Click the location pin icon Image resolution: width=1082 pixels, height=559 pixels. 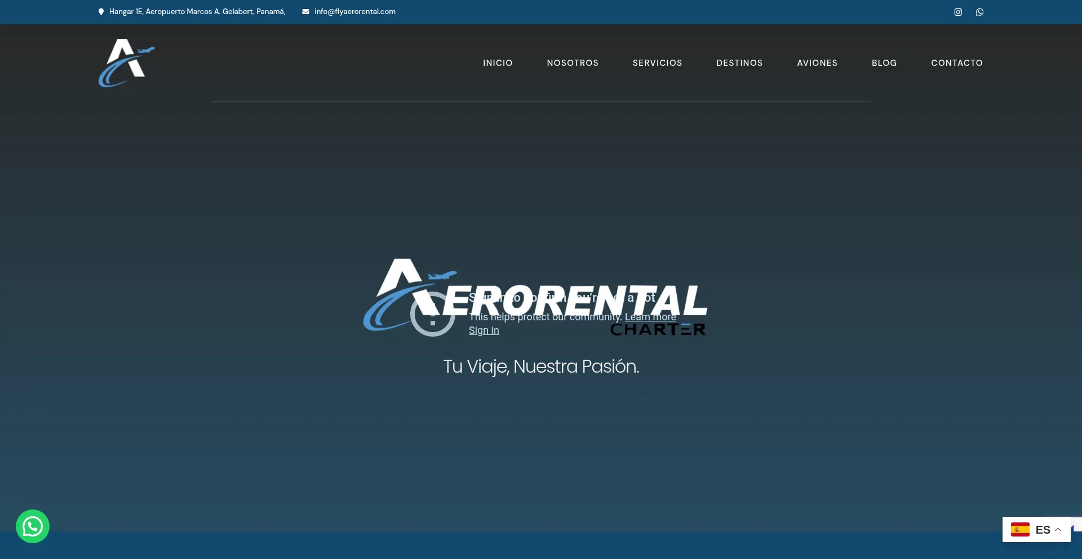[x=101, y=12]
